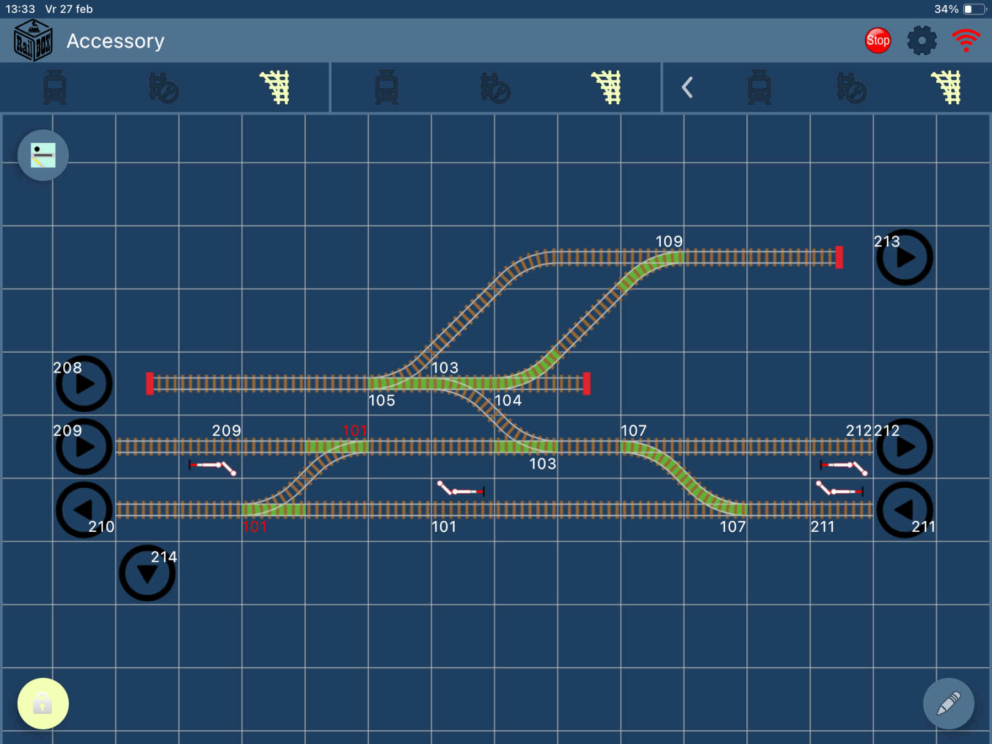The width and height of the screenshot is (992, 744).
Task: Tap the red buffer stop near button 213
Action: click(x=839, y=257)
